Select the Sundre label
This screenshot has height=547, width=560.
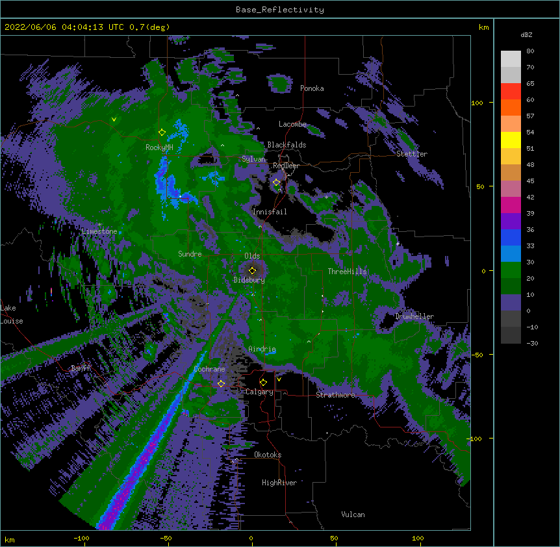(x=190, y=254)
